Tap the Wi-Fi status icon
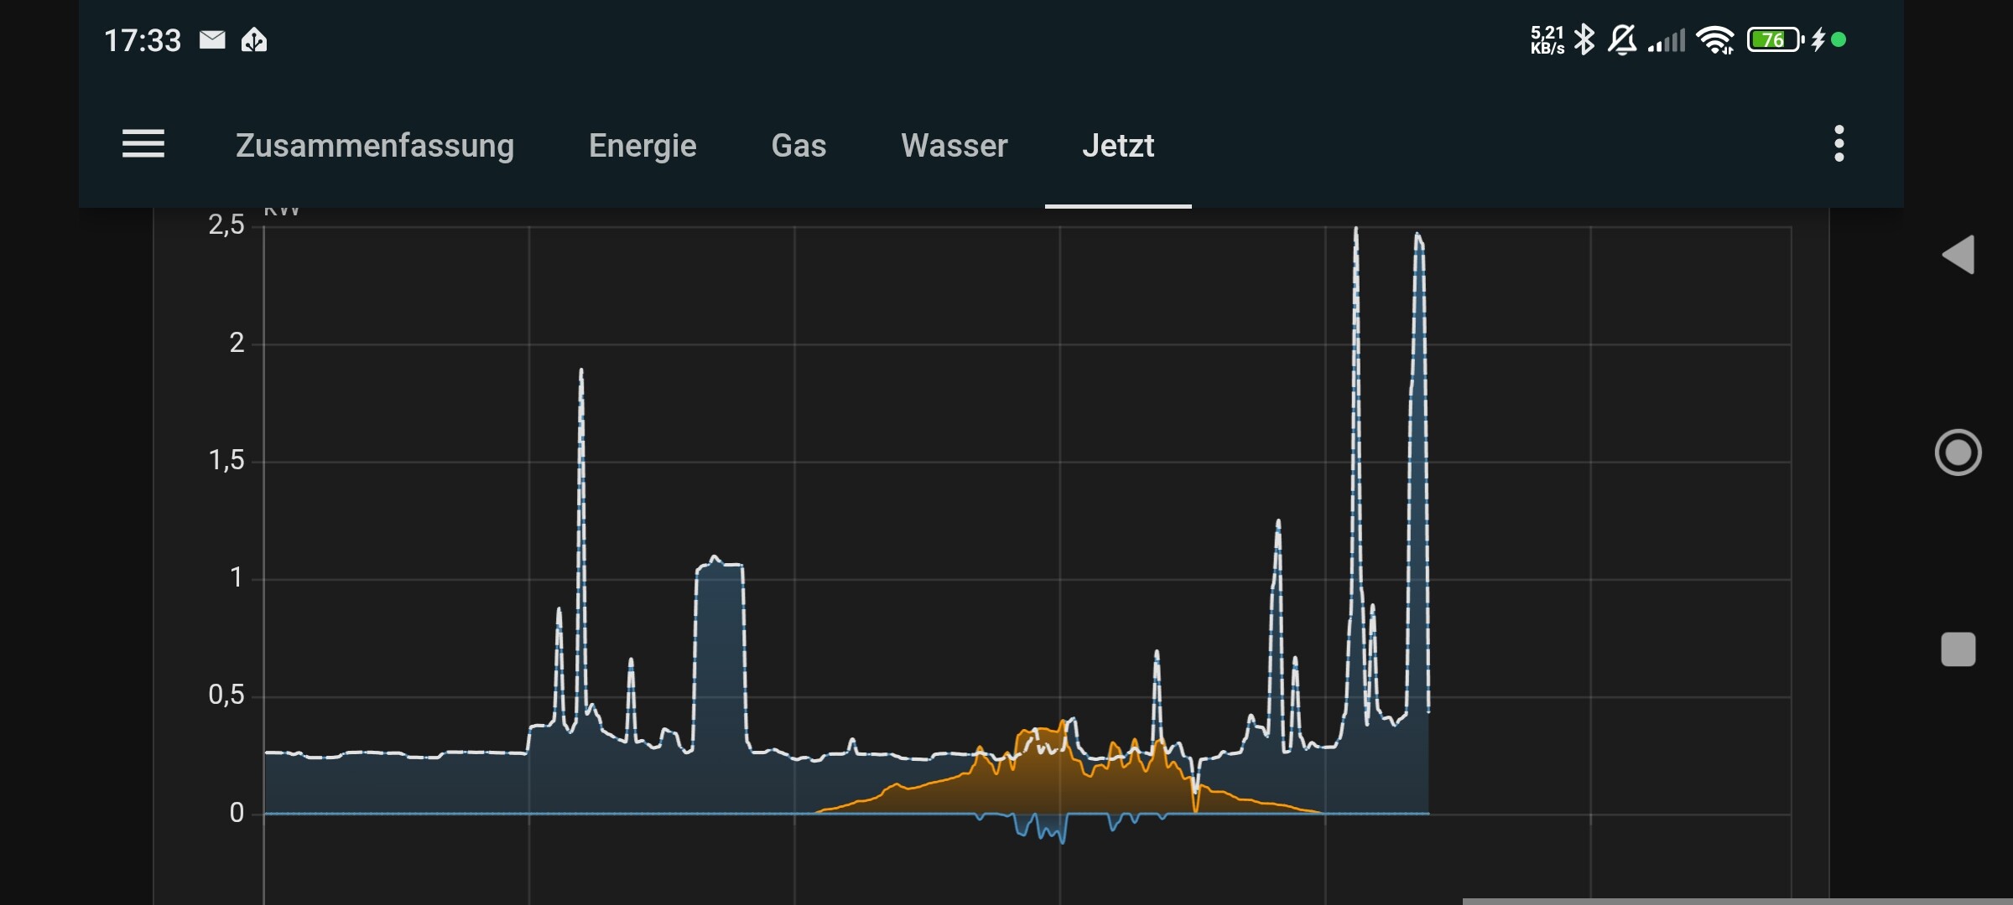Viewport: 2013px width, 905px height. point(1715,39)
